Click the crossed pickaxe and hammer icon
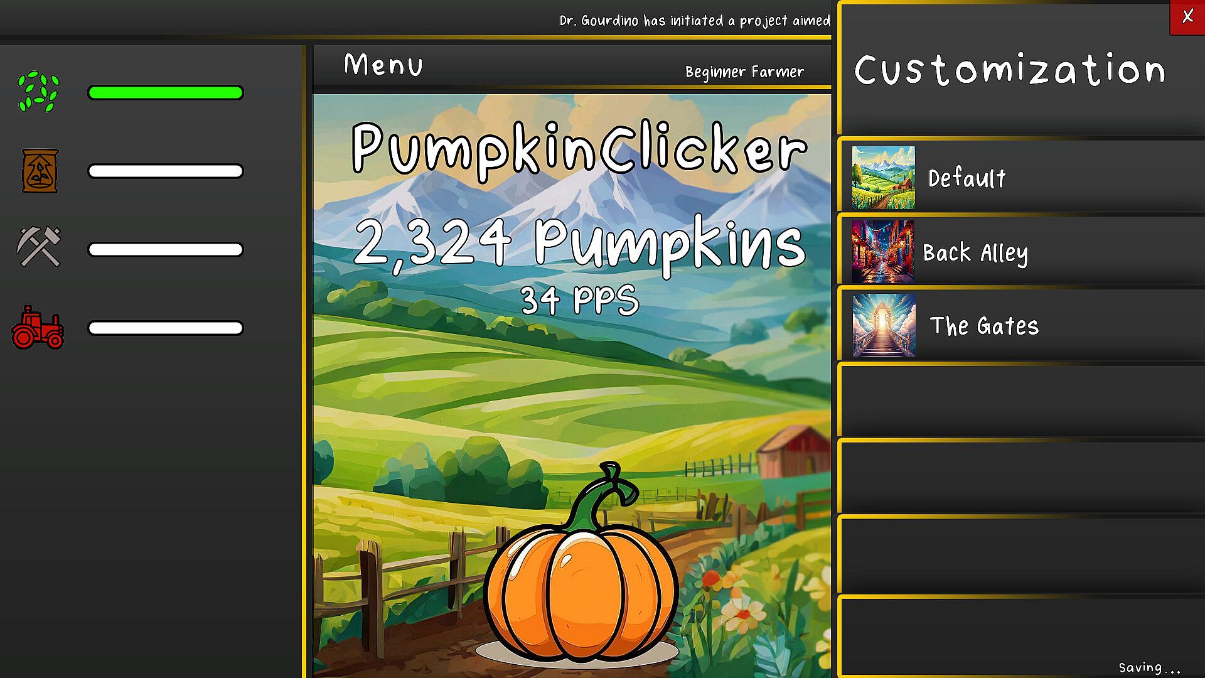 tap(39, 247)
